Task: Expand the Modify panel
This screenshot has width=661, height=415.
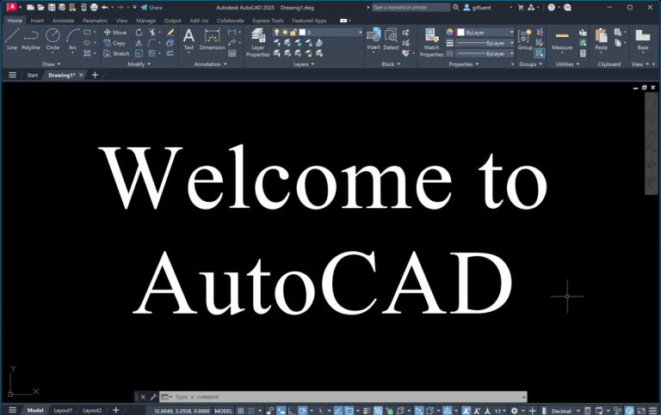Action: click(x=139, y=64)
